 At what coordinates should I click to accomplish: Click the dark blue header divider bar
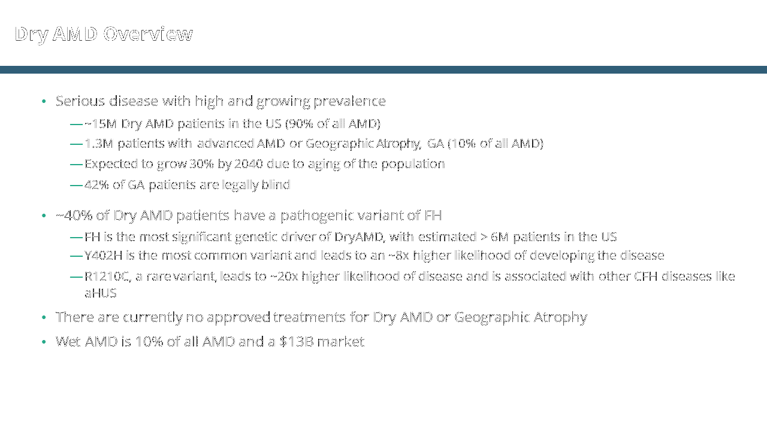point(383,69)
